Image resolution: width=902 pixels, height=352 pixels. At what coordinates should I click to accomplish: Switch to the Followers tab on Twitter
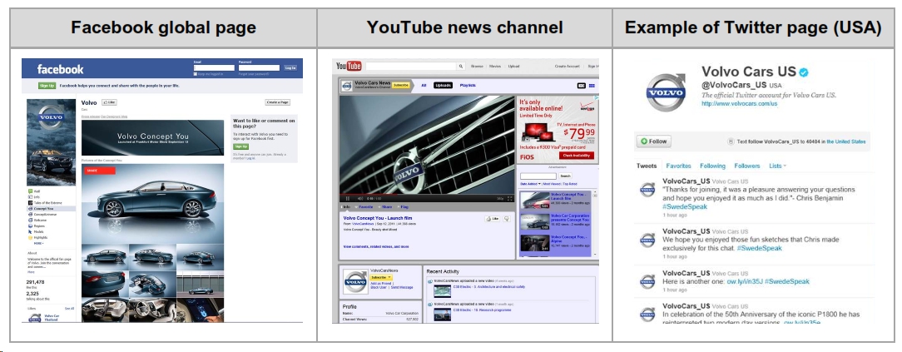tap(747, 166)
